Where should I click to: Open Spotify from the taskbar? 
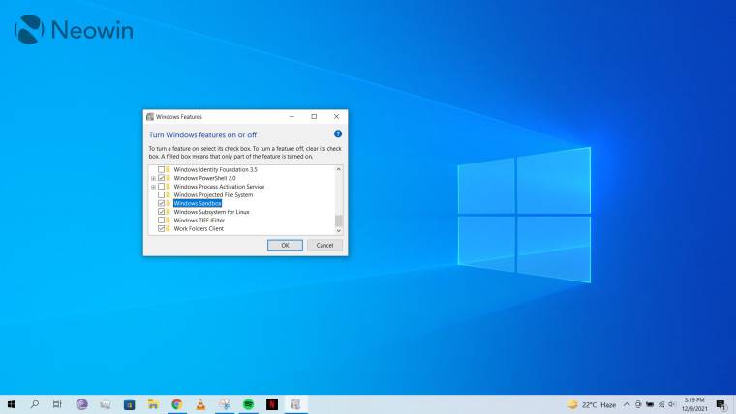coord(248,404)
